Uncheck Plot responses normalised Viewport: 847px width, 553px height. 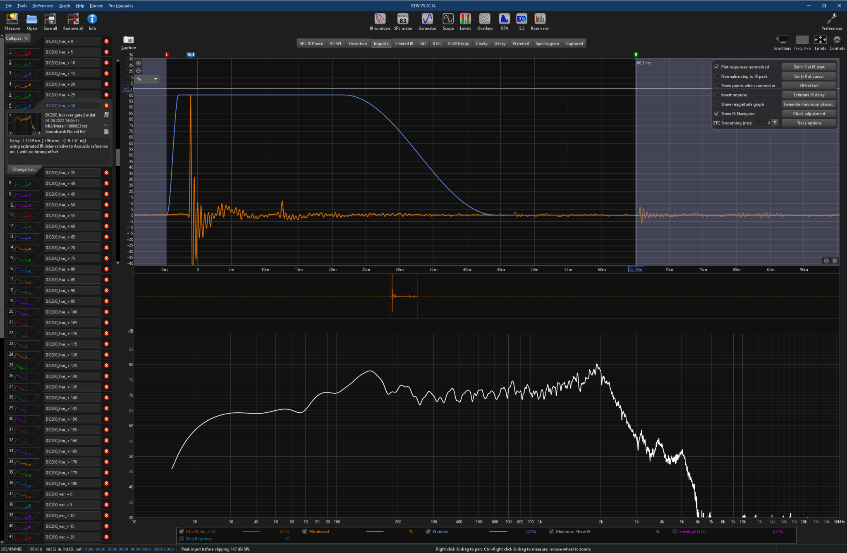coord(717,67)
